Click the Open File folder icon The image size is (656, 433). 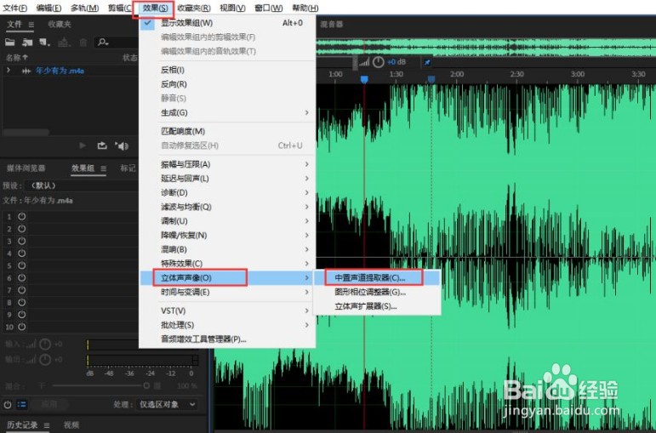click(x=9, y=42)
